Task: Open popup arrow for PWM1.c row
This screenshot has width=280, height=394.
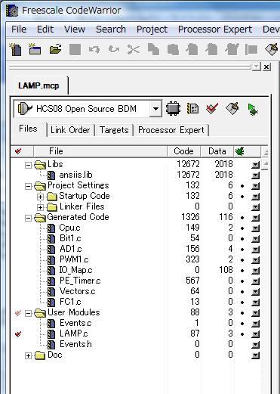Action: coord(255,260)
